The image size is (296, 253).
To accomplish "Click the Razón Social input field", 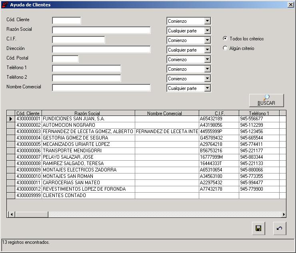I will [101, 30].
